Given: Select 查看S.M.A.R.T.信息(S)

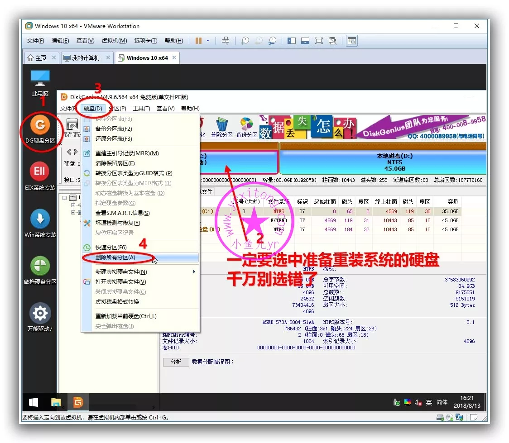Looking at the screenshot, I should point(140,213).
